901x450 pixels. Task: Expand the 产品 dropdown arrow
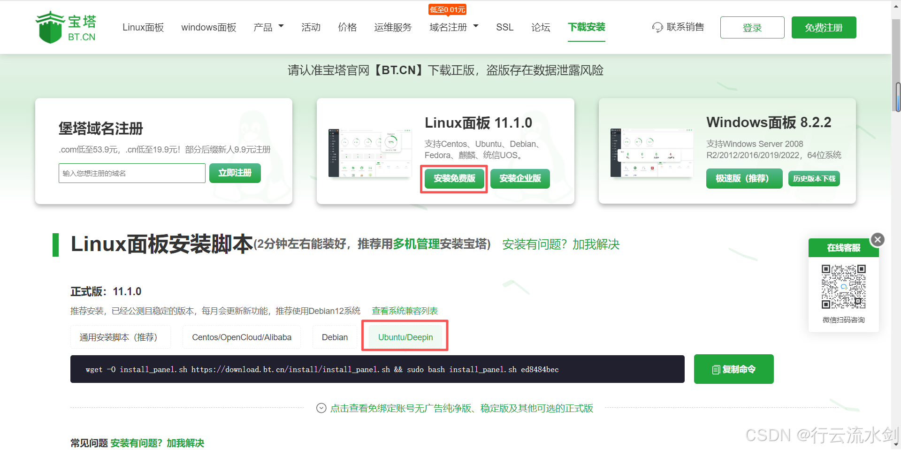(281, 26)
